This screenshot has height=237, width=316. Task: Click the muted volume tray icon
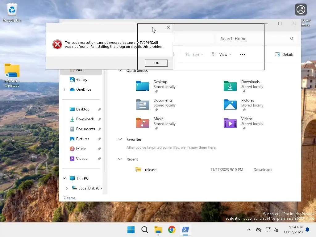click(x=276, y=230)
